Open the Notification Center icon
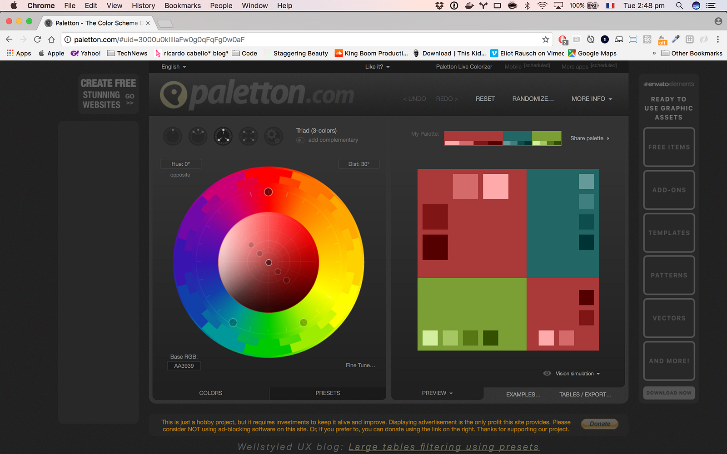 (711, 5)
